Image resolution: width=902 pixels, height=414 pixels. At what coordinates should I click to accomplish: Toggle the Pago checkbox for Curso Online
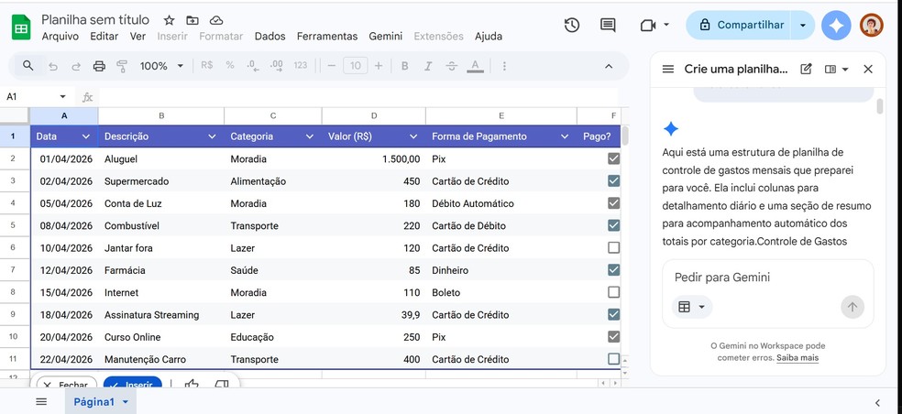614,336
